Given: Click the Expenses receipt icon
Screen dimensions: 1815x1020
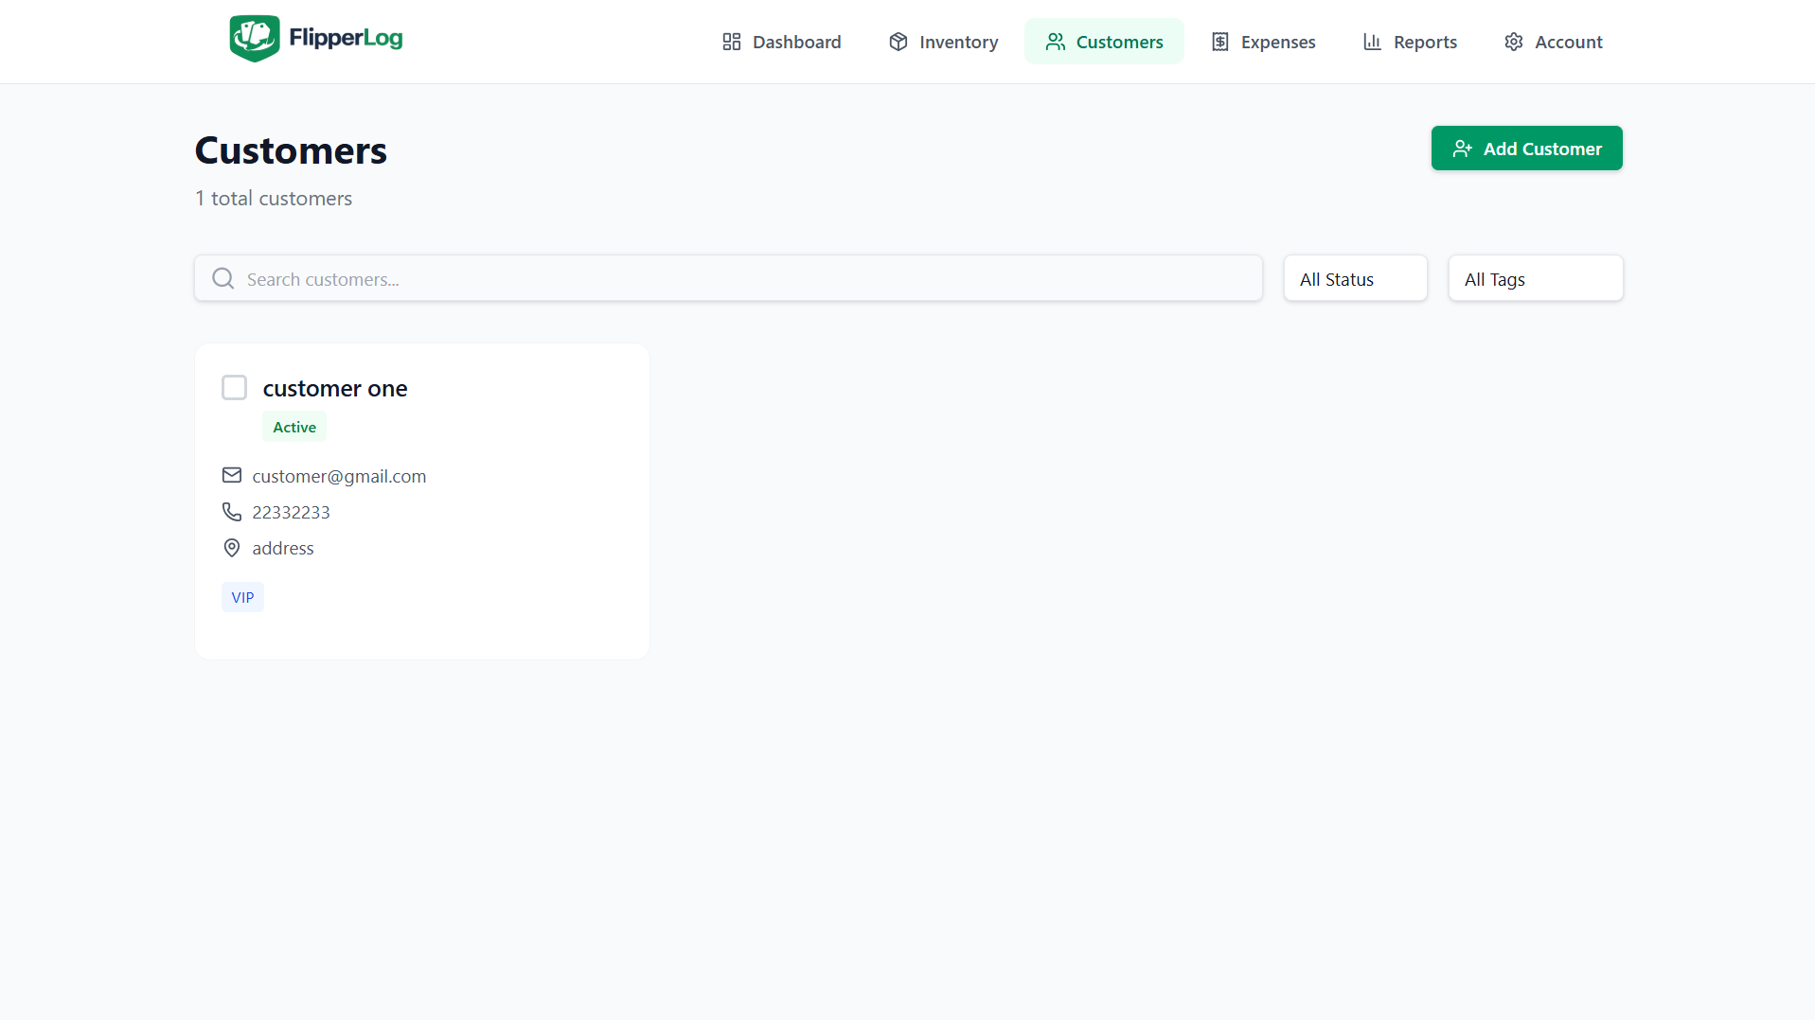Looking at the screenshot, I should click(1219, 42).
